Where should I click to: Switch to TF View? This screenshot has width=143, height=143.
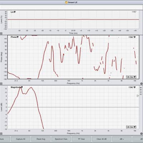[x=81, y=139]
